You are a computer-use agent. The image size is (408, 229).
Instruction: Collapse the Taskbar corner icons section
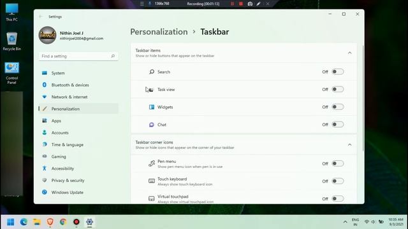(x=350, y=144)
